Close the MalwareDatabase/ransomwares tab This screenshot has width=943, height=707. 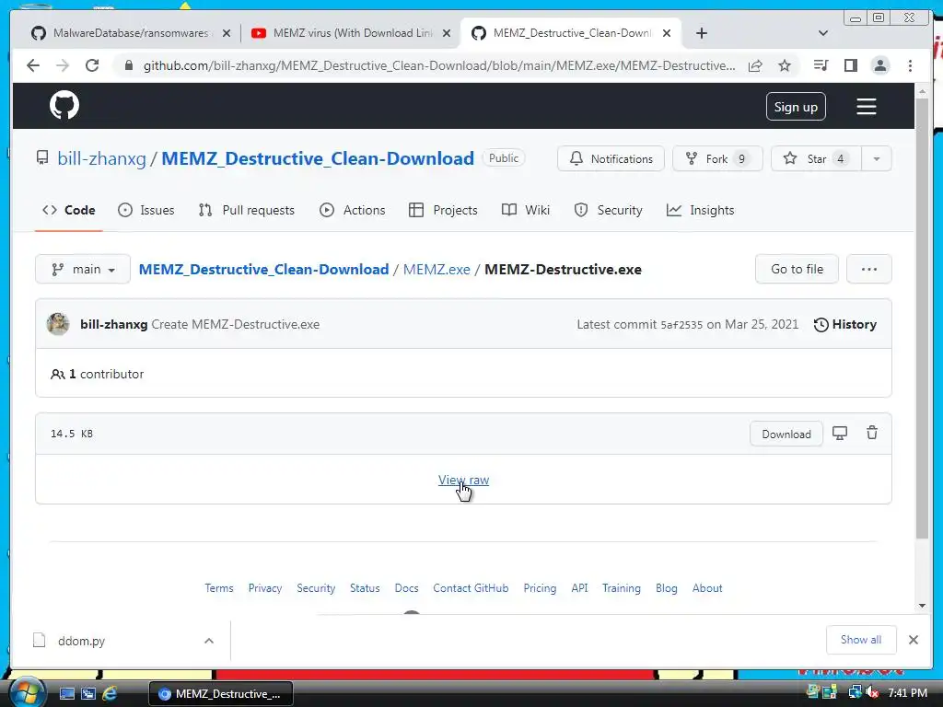227,33
